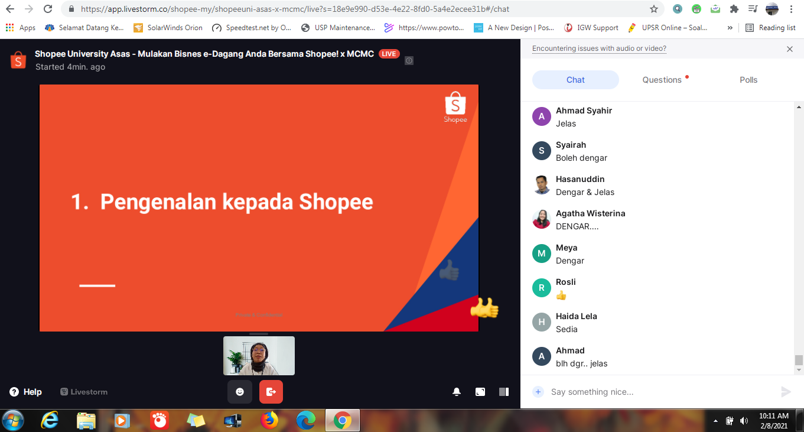Image resolution: width=804 pixels, height=432 pixels.
Task: Switch to the Questions tab
Action: (x=662, y=80)
